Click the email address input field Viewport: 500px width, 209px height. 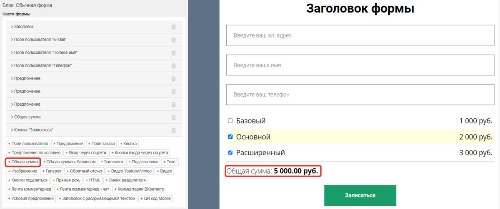[x=360, y=35]
